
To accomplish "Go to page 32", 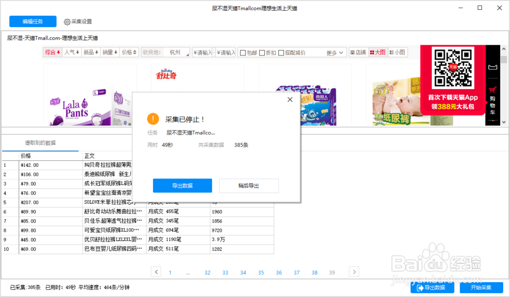I will pos(207,273).
